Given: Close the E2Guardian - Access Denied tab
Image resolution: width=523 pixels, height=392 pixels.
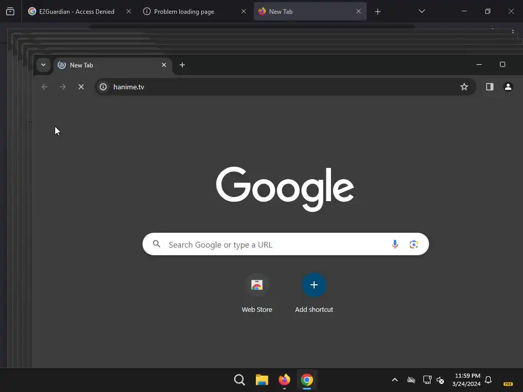Looking at the screenshot, I should [x=129, y=12].
